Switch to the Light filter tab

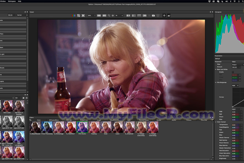pos(129,120)
